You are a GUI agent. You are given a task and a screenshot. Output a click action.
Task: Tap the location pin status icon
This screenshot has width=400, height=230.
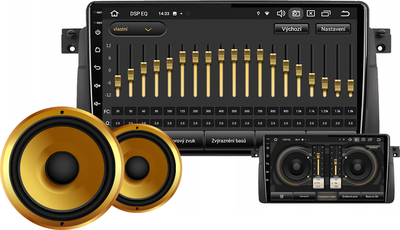click(258, 13)
